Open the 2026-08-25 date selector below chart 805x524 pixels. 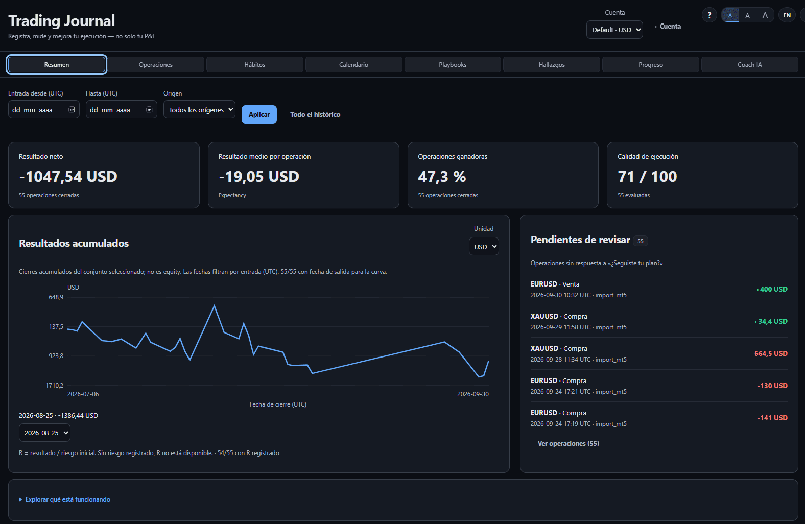[44, 433]
